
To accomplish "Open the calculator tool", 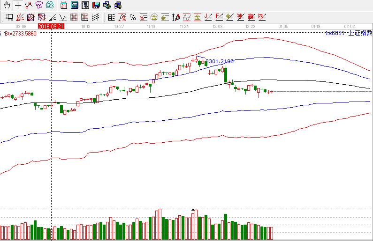I will (74, 6).
